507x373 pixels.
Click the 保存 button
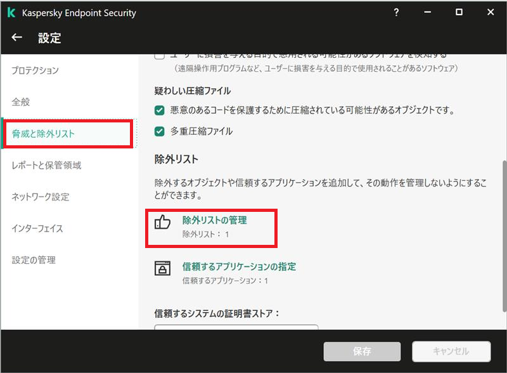(x=362, y=351)
